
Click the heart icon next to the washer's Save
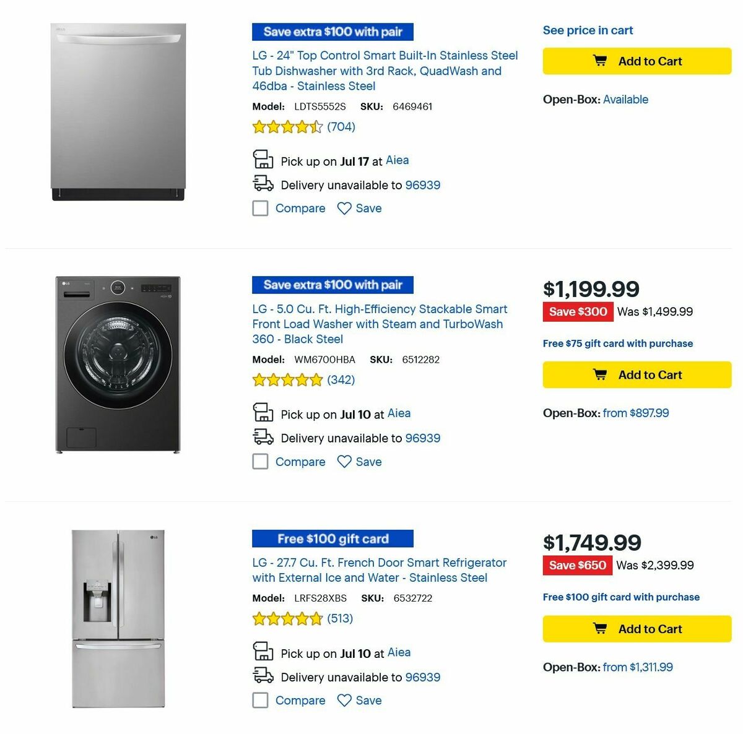tap(345, 462)
